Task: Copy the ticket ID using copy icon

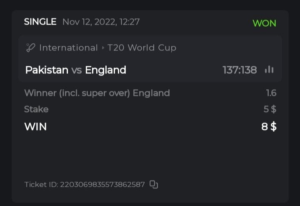Action: point(154,184)
